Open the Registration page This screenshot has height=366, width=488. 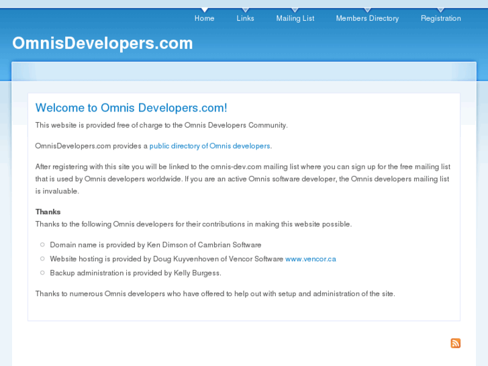pyautogui.click(x=441, y=18)
